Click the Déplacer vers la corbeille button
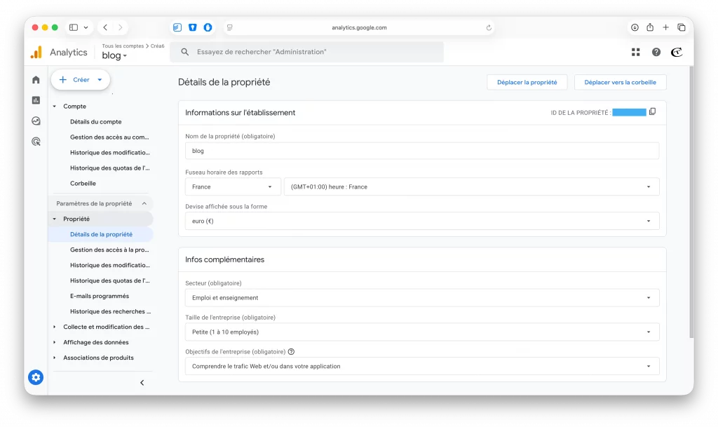The image size is (718, 427). [x=620, y=82]
